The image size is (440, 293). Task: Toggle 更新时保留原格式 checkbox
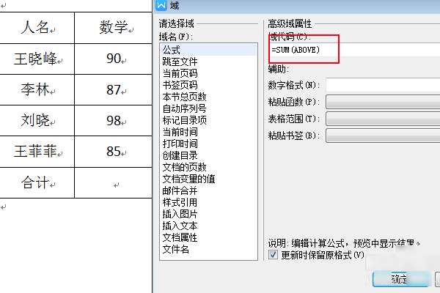coord(273,255)
